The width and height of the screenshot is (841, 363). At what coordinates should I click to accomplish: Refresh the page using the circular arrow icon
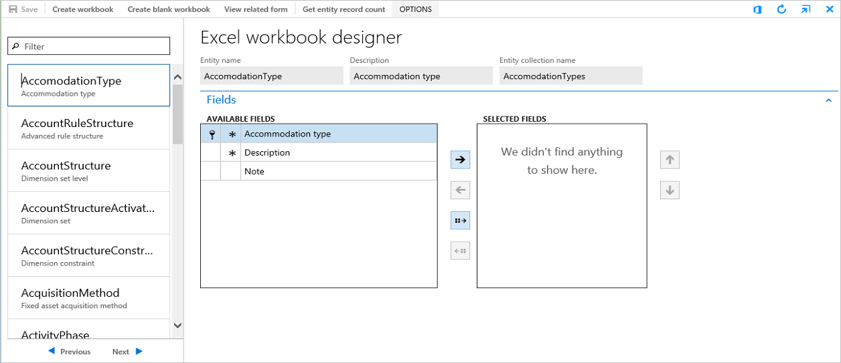tap(781, 9)
